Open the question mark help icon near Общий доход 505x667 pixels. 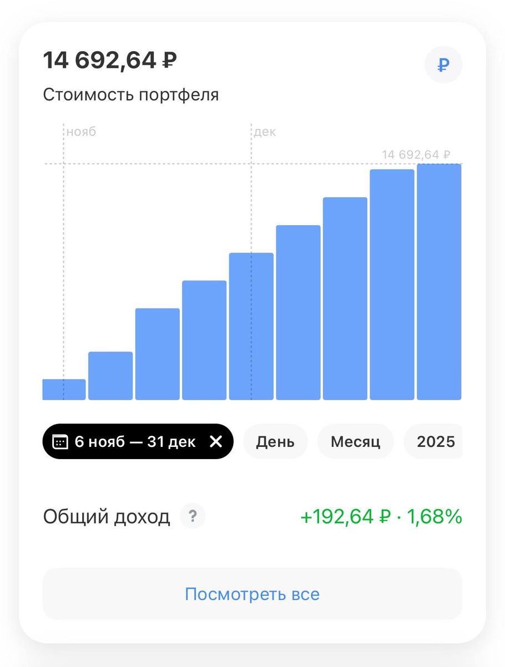pos(192,516)
